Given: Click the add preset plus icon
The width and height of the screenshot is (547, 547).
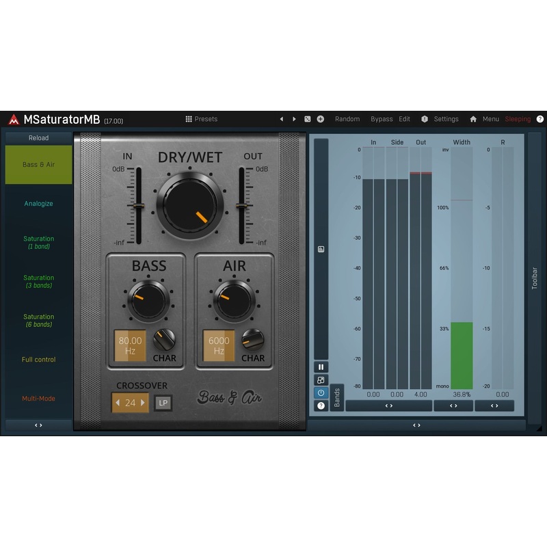Looking at the screenshot, I should pos(320,119).
